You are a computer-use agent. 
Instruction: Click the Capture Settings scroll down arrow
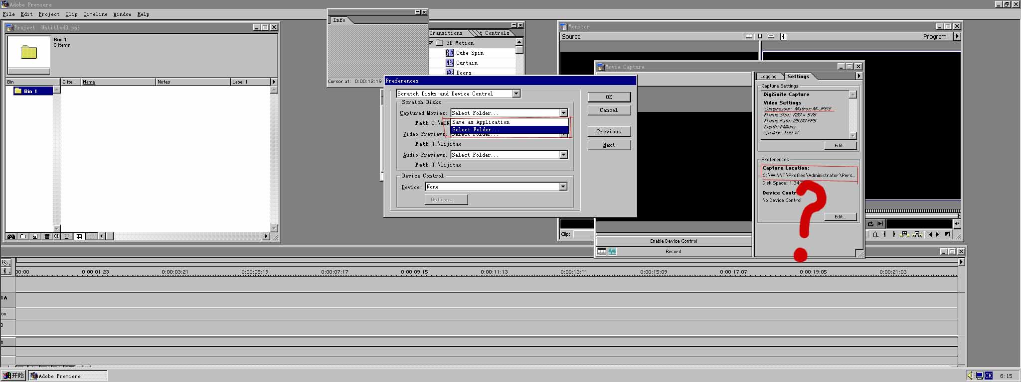(852, 136)
